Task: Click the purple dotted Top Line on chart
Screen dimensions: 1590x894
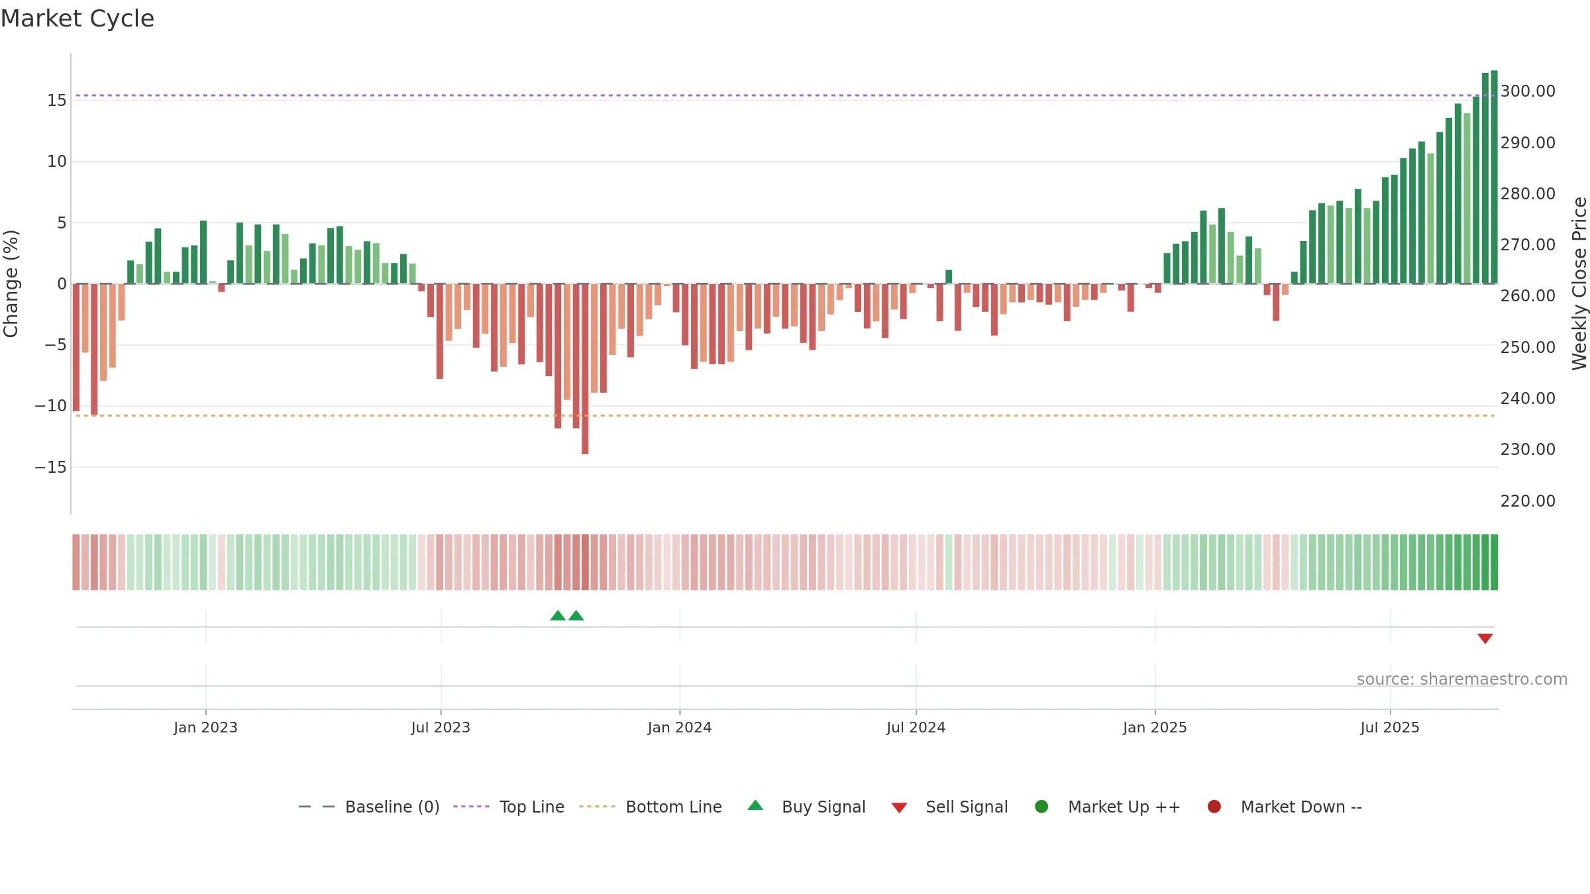Action: (x=785, y=95)
